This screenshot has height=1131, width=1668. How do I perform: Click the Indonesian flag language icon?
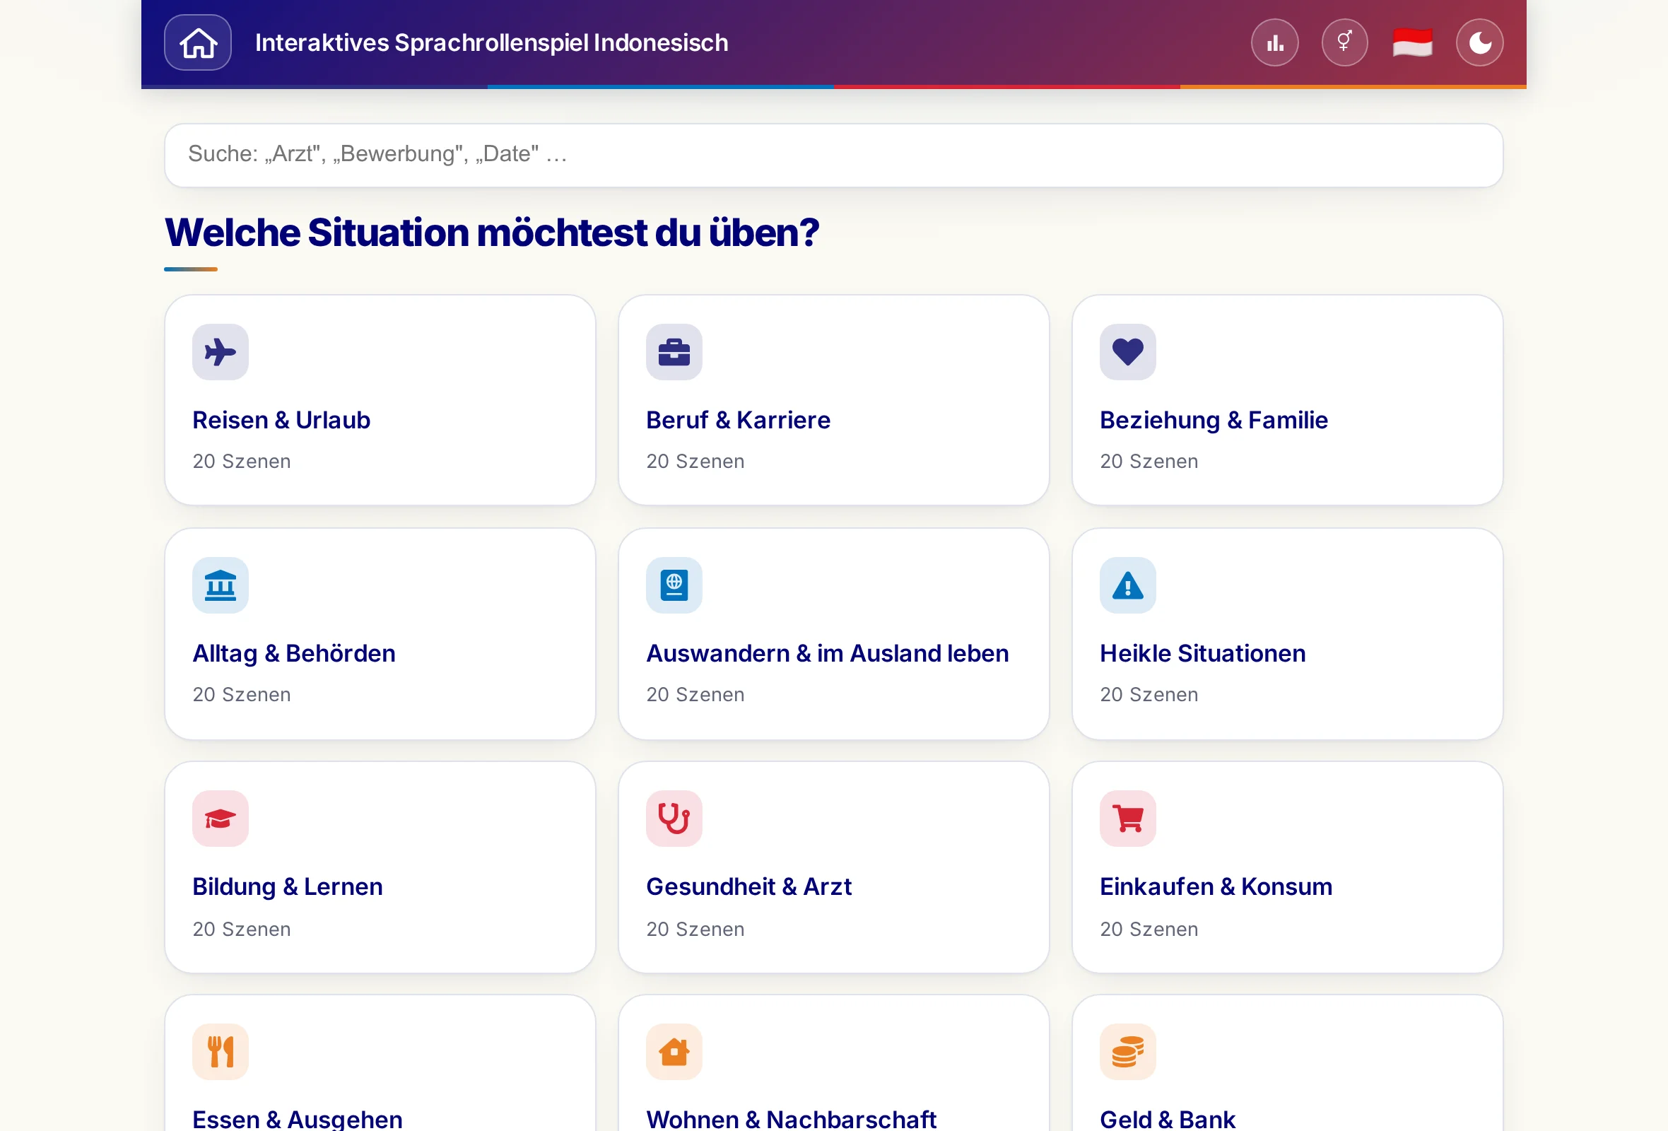coord(1411,43)
